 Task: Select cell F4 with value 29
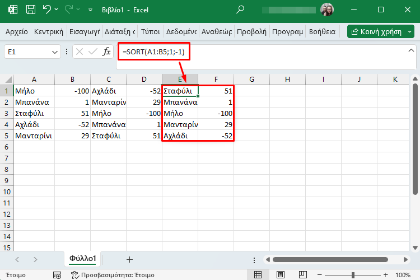pyautogui.click(x=216, y=124)
